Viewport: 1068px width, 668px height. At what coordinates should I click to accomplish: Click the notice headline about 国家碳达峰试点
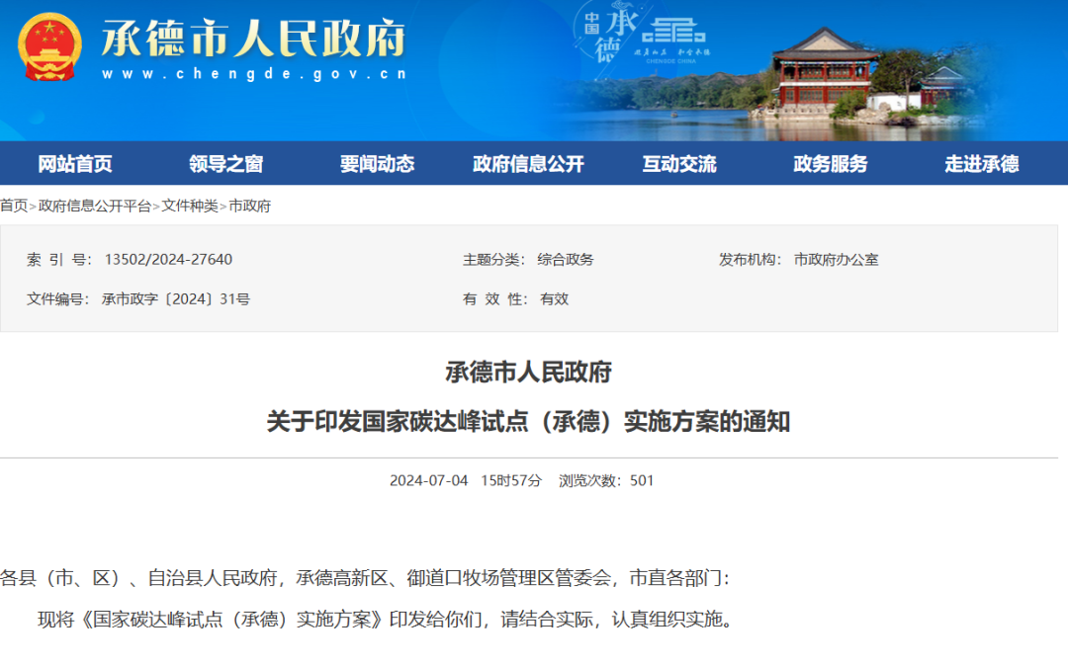[528, 422]
